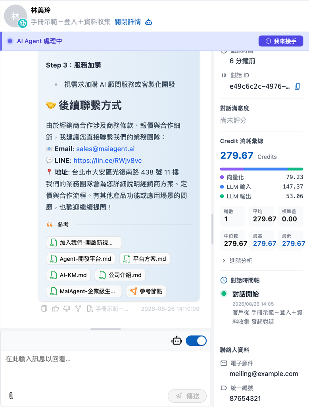Click the 林美玲 contact name

[x=41, y=10]
